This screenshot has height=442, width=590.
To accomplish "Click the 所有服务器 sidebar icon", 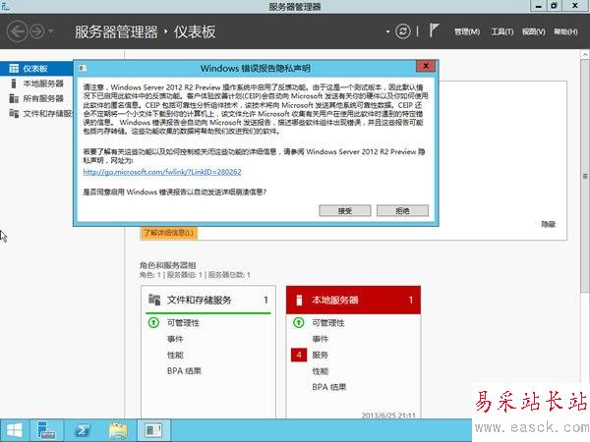I will [14, 98].
